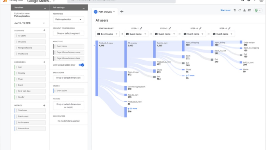Select the US users segment
The width and height of the screenshot is (266, 150).
click(30, 42)
